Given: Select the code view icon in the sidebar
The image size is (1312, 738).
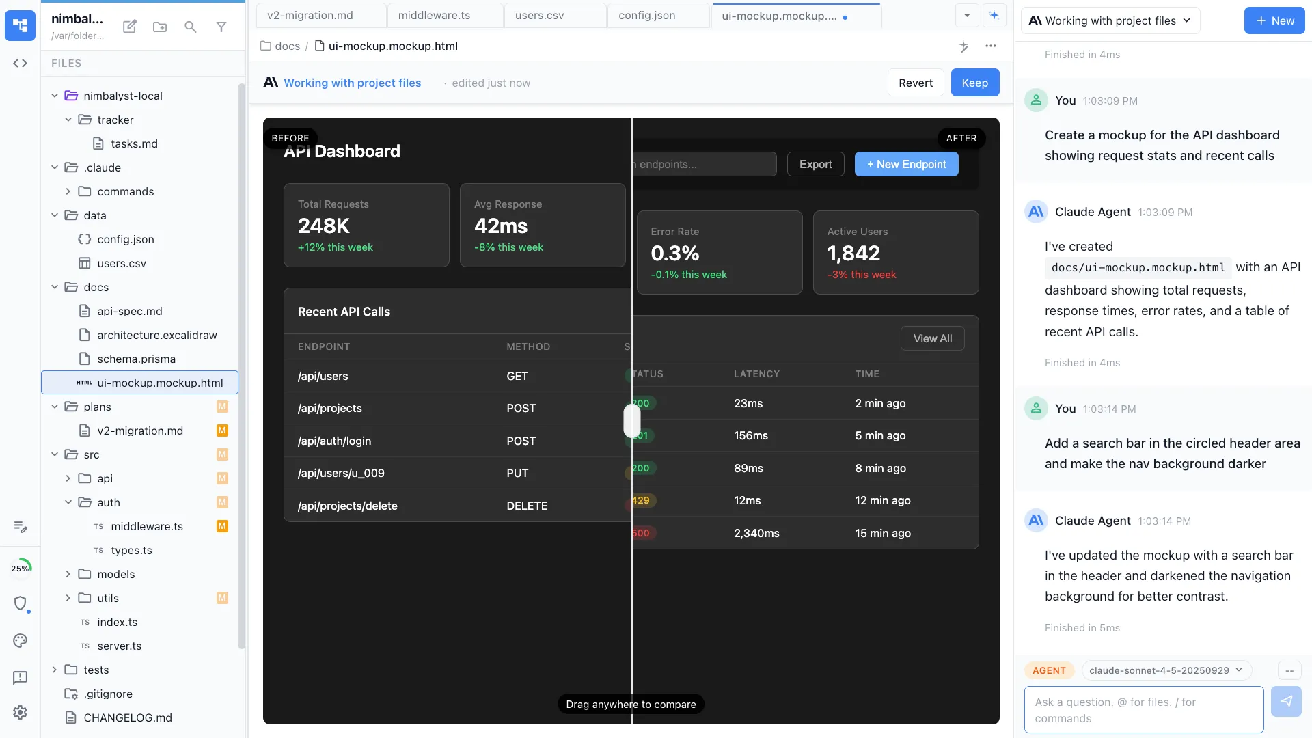Looking at the screenshot, I should pos(20,63).
